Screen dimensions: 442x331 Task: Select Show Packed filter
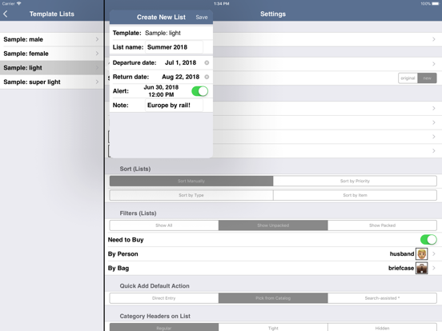pyautogui.click(x=382, y=225)
